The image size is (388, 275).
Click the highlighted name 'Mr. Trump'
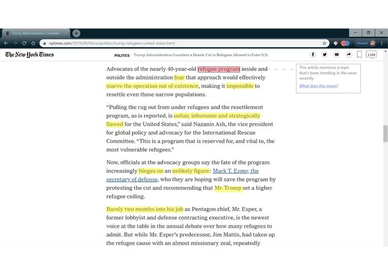coord(228,188)
